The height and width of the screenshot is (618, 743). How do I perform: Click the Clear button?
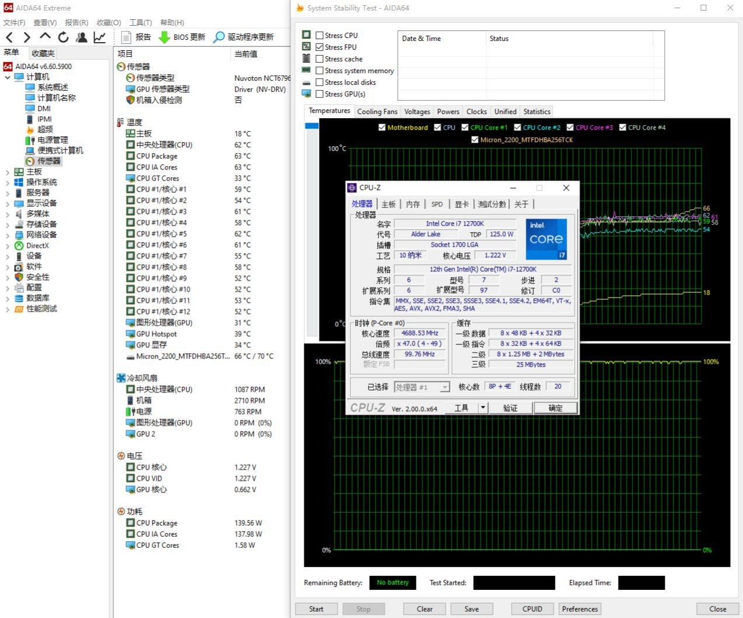(425, 609)
